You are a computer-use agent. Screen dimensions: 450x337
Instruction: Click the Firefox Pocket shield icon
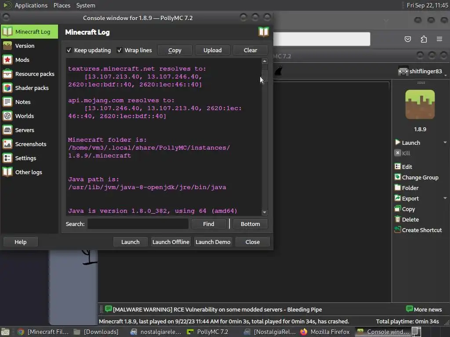(407, 39)
